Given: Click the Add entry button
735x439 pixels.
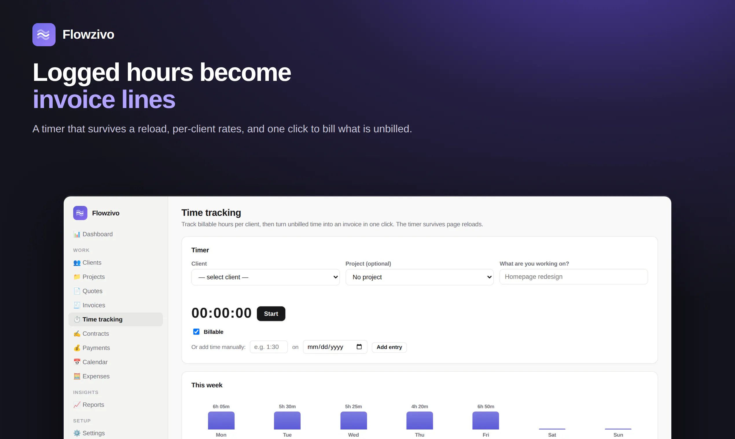Looking at the screenshot, I should click(x=389, y=347).
